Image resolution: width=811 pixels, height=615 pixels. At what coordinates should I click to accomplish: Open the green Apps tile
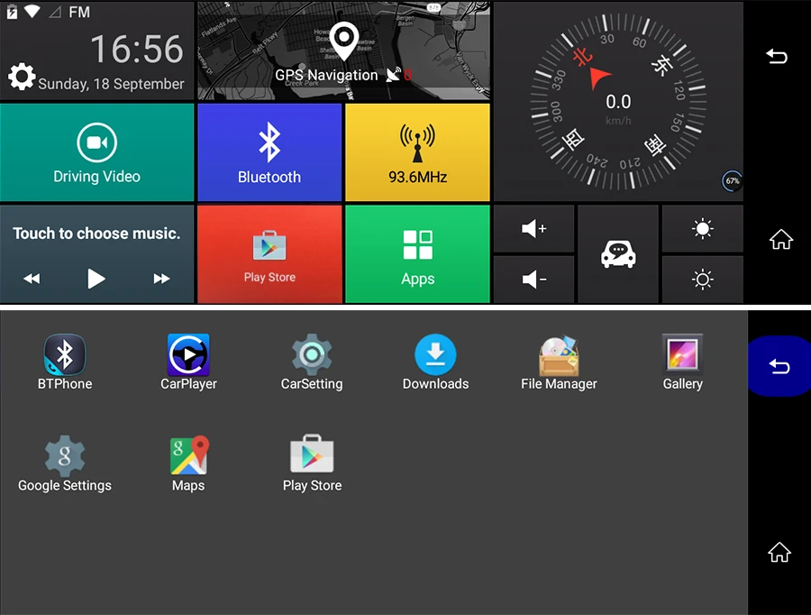point(417,254)
